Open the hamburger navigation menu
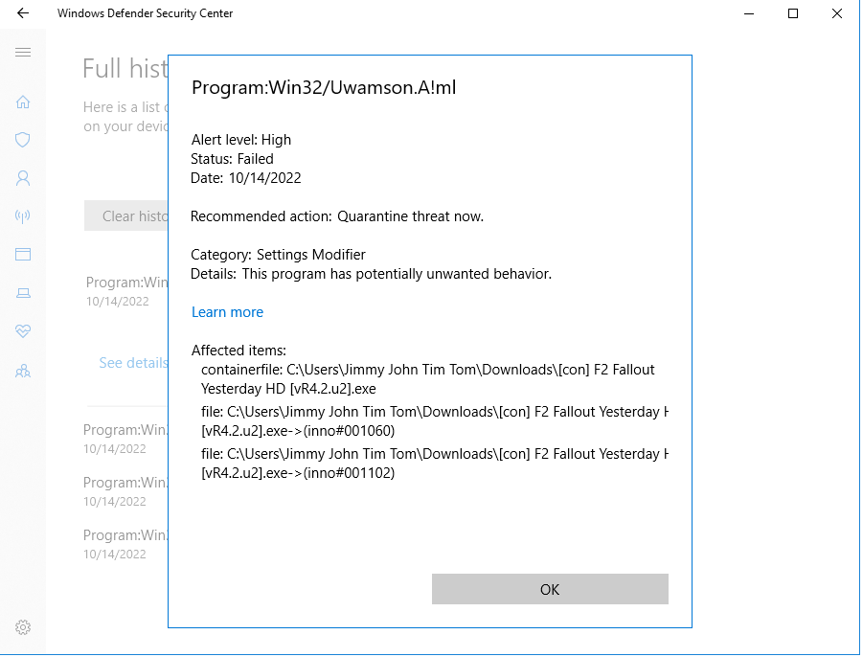Screen dimensions: 863x657 [23, 53]
